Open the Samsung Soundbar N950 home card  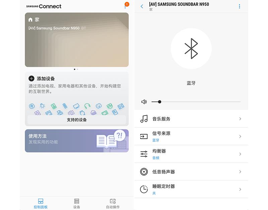pos(77,40)
